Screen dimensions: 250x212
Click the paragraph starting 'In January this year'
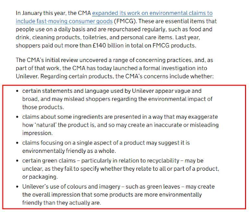[x=116, y=29]
